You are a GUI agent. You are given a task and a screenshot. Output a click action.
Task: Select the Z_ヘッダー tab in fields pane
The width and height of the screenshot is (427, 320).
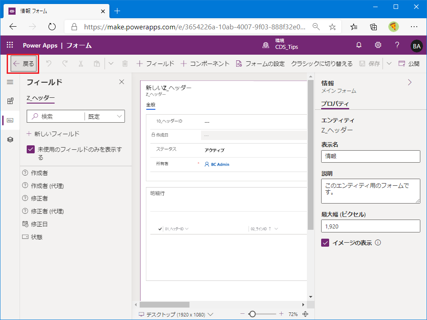(40, 98)
